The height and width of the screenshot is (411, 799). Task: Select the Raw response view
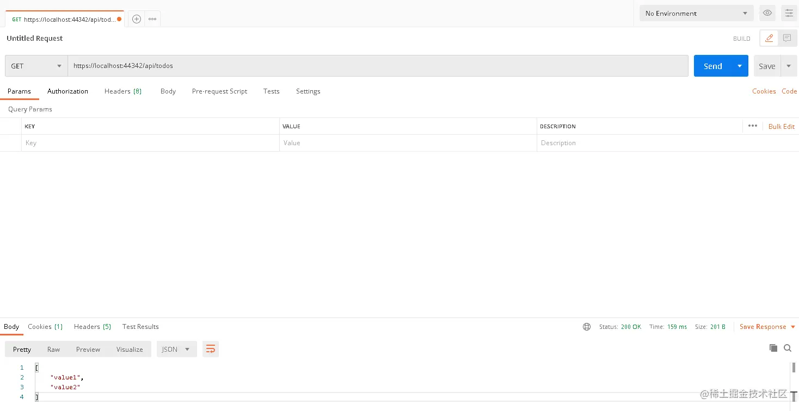coord(53,349)
